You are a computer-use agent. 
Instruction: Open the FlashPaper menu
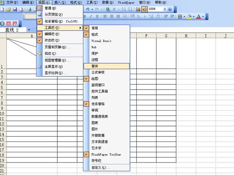pyautogui.click(x=126, y=2)
